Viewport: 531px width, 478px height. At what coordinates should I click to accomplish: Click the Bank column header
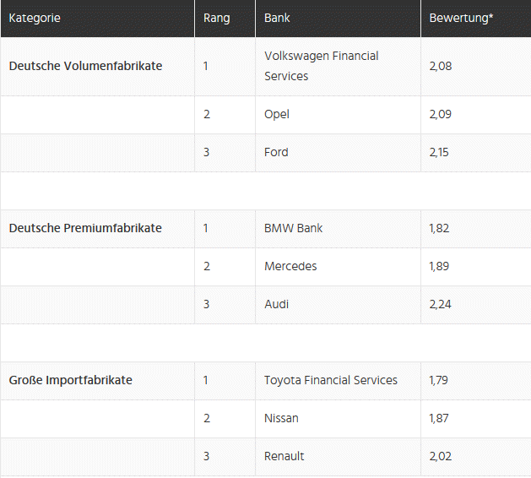coord(338,19)
